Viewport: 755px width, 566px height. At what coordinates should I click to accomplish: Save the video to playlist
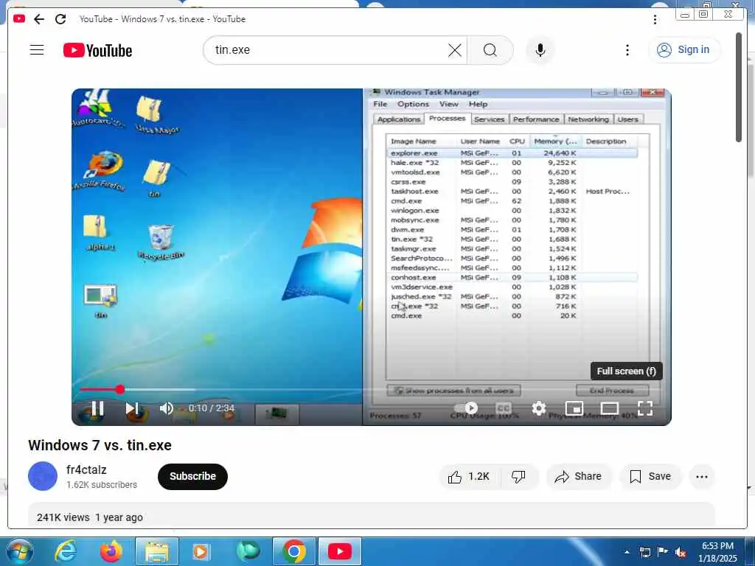click(x=650, y=477)
